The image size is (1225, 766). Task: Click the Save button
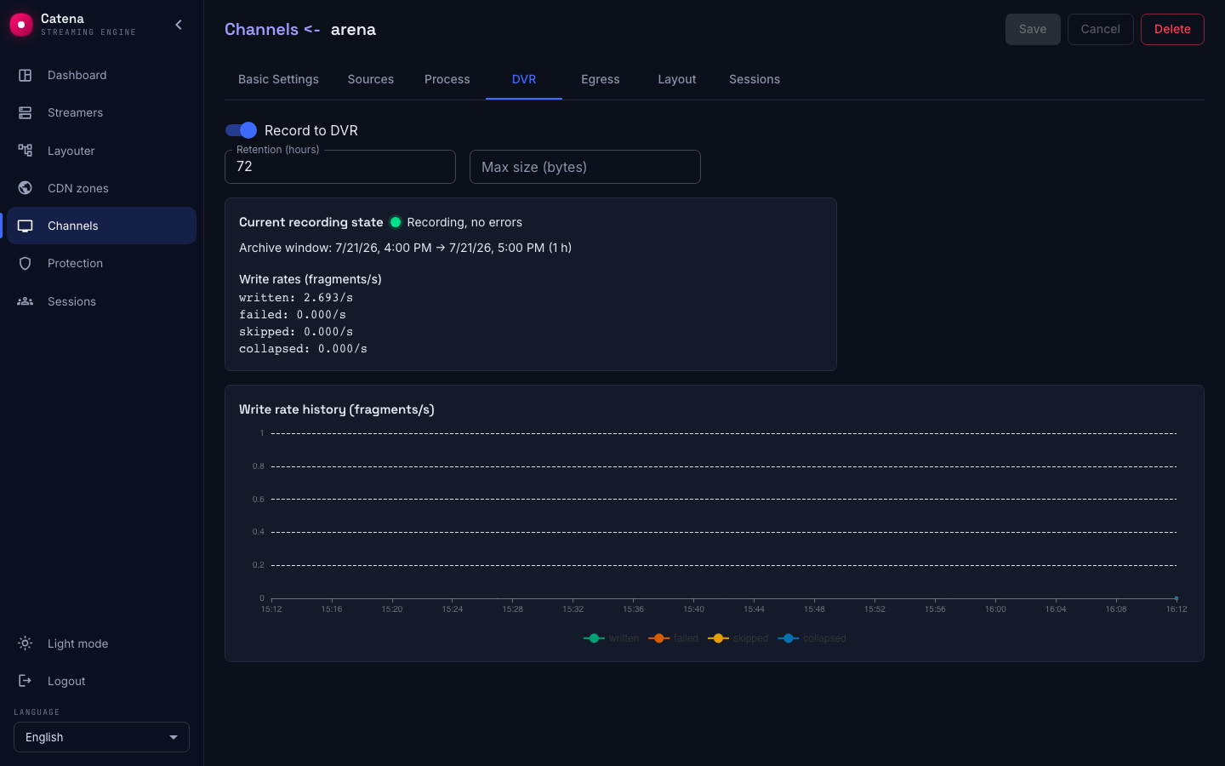point(1033,29)
